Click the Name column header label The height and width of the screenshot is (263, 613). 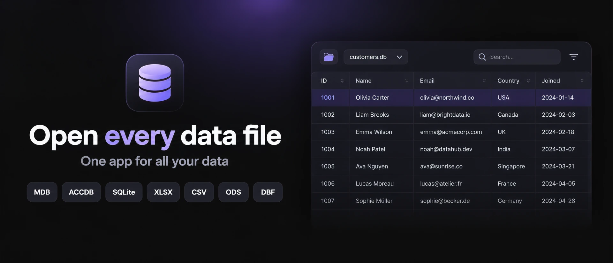(x=364, y=81)
